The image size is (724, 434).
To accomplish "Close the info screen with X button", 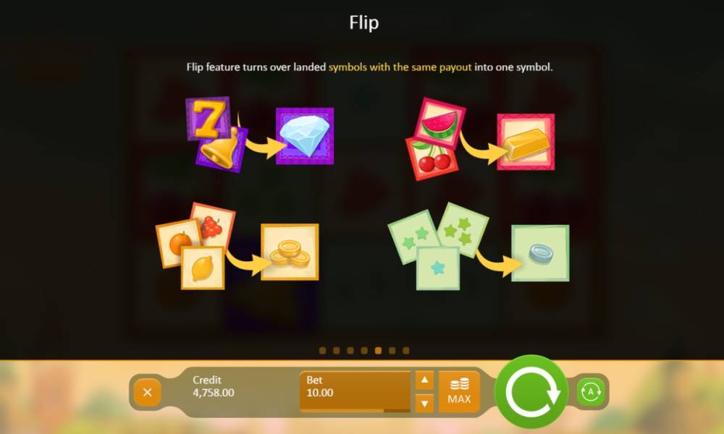I will pyautogui.click(x=147, y=393).
